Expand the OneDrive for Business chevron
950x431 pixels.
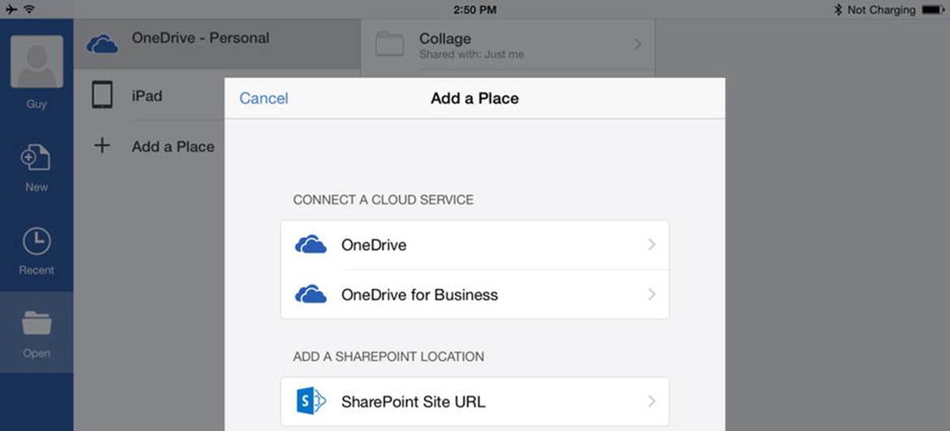coord(652,294)
